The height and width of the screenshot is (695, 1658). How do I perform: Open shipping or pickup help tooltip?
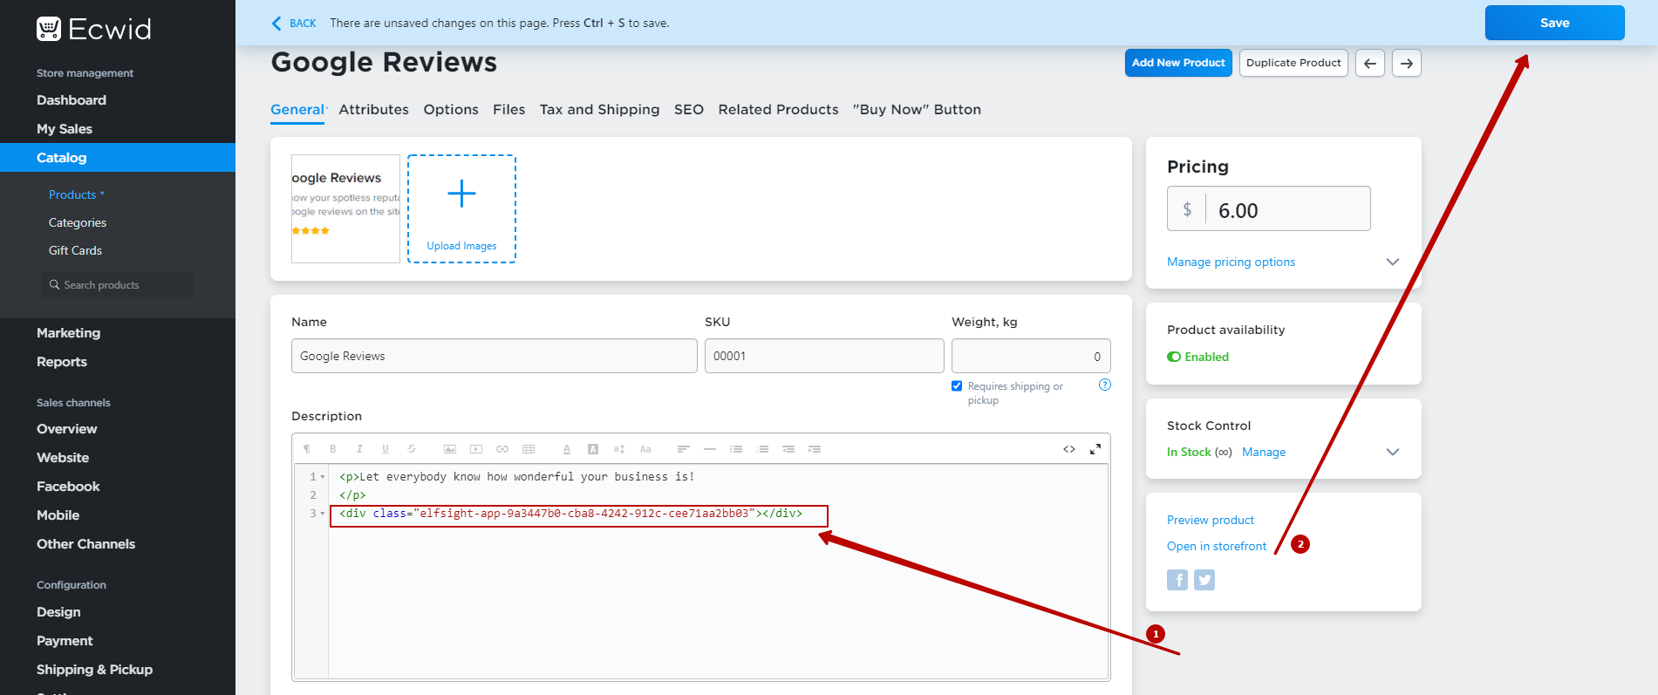[x=1105, y=385]
